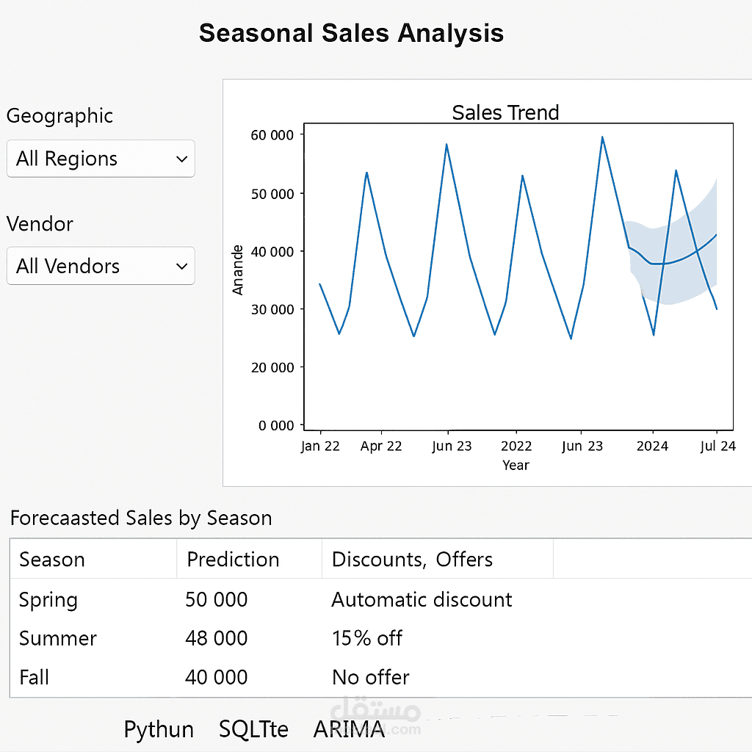The image size is (752, 752).
Task: Click the Automatic discount cell
Action: tap(422, 600)
